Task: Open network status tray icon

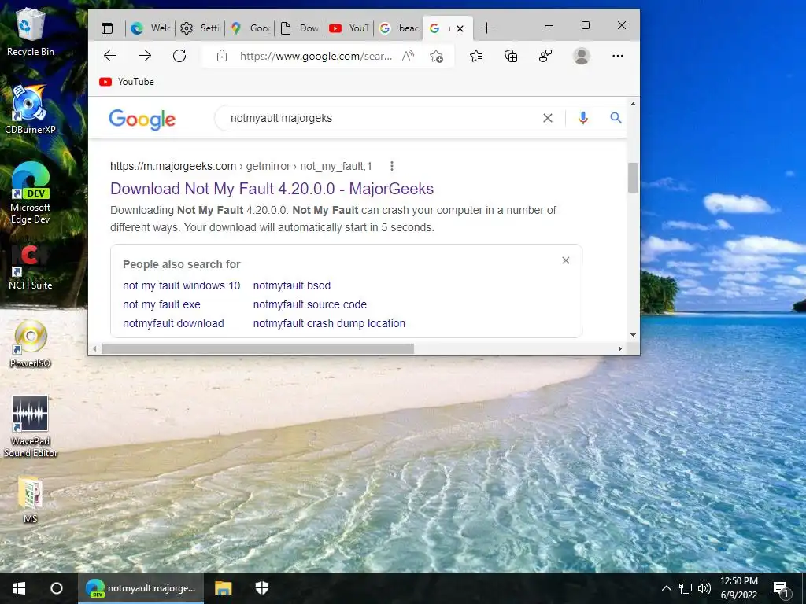Action: (x=686, y=588)
